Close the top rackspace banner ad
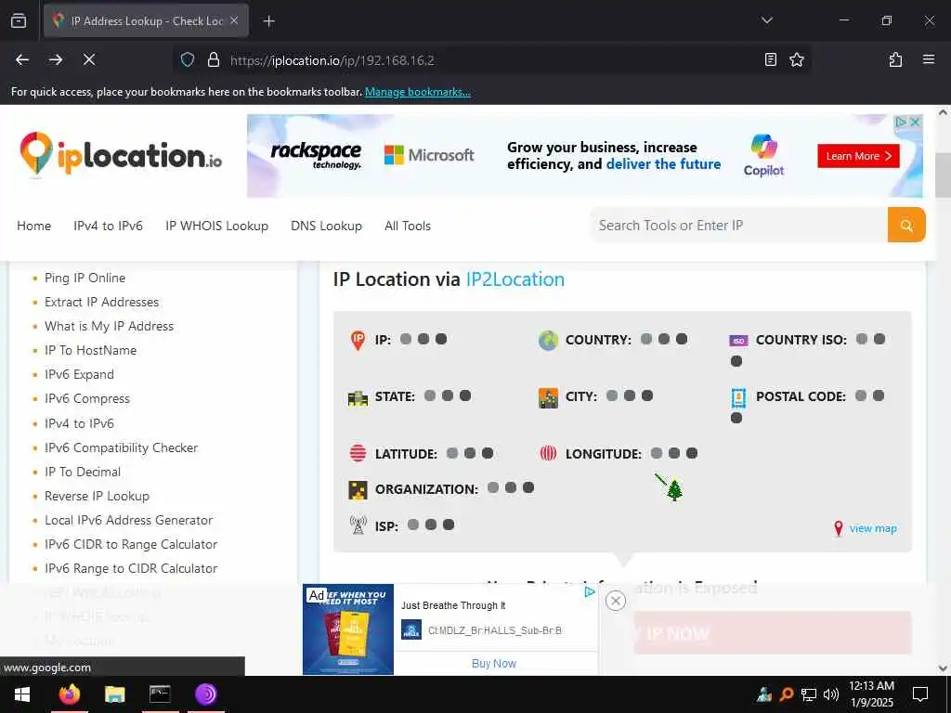This screenshot has width=951, height=713. click(915, 122)
